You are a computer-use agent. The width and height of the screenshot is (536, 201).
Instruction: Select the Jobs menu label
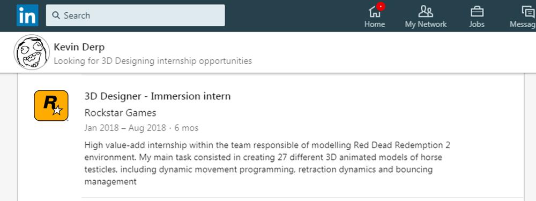[477, 24]
